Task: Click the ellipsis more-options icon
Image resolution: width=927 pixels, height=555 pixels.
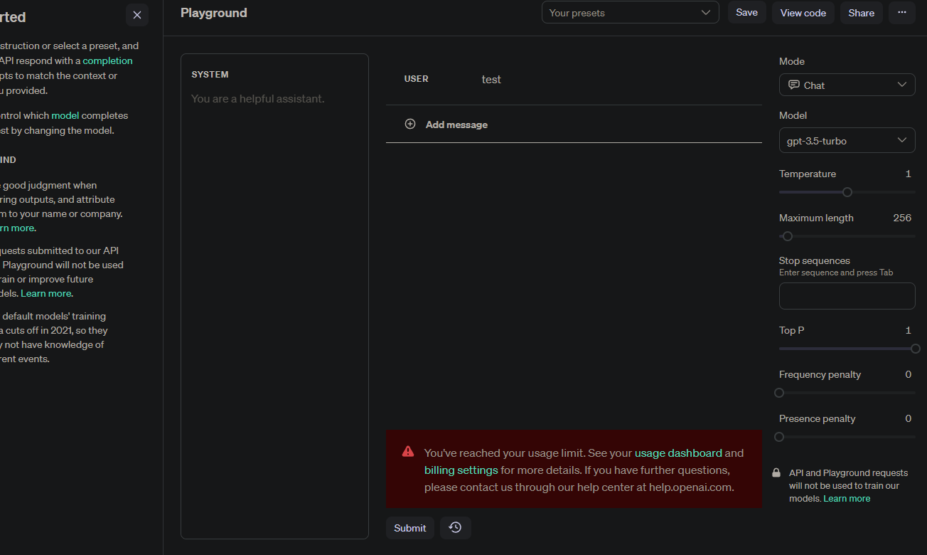Action: coord(901,12)
